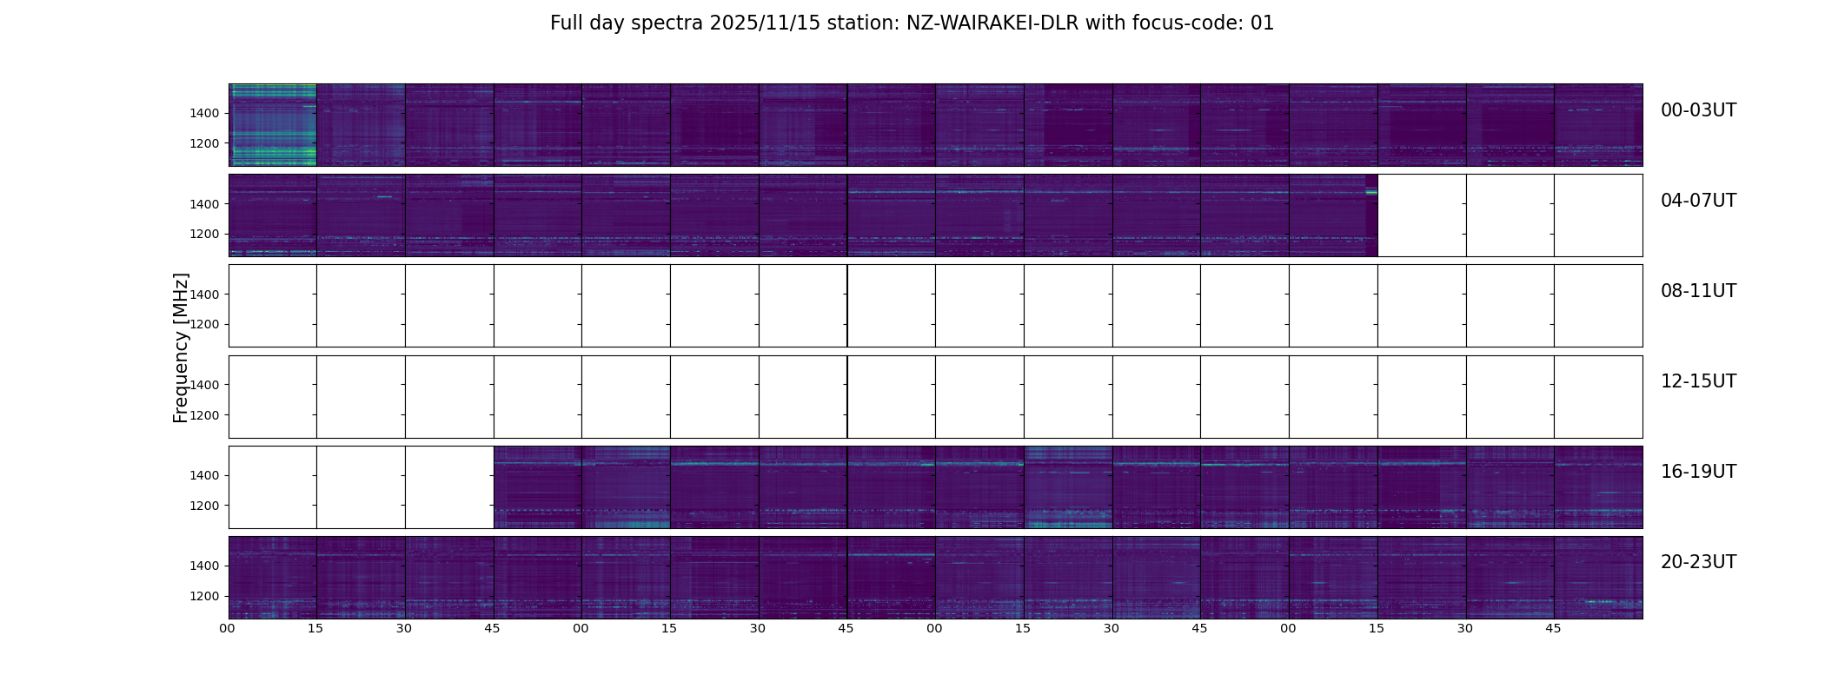The height and width of the screenshot is (695, 1825).
Task: Click the 1200 tick label beside the 00-03UT plot
Action: [x=205, y=143]
